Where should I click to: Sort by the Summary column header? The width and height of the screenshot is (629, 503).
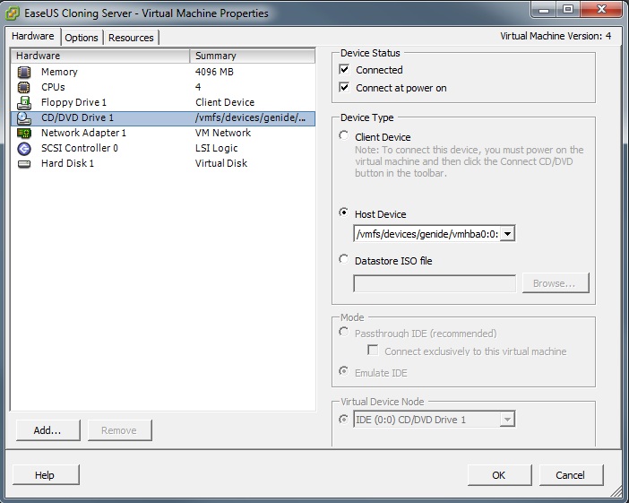pos(253,56)
